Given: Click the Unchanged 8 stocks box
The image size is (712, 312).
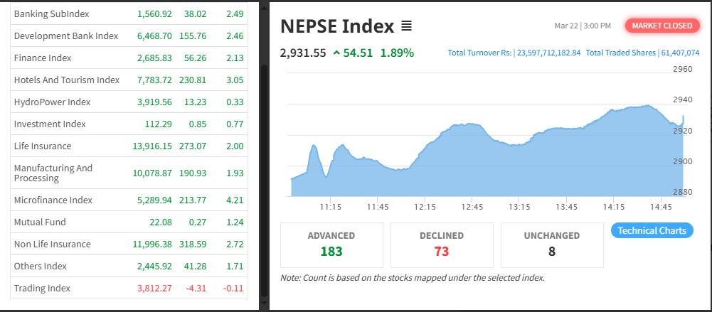Looking at the screenshot, I should pyautogui.click(x=552, y=244).
